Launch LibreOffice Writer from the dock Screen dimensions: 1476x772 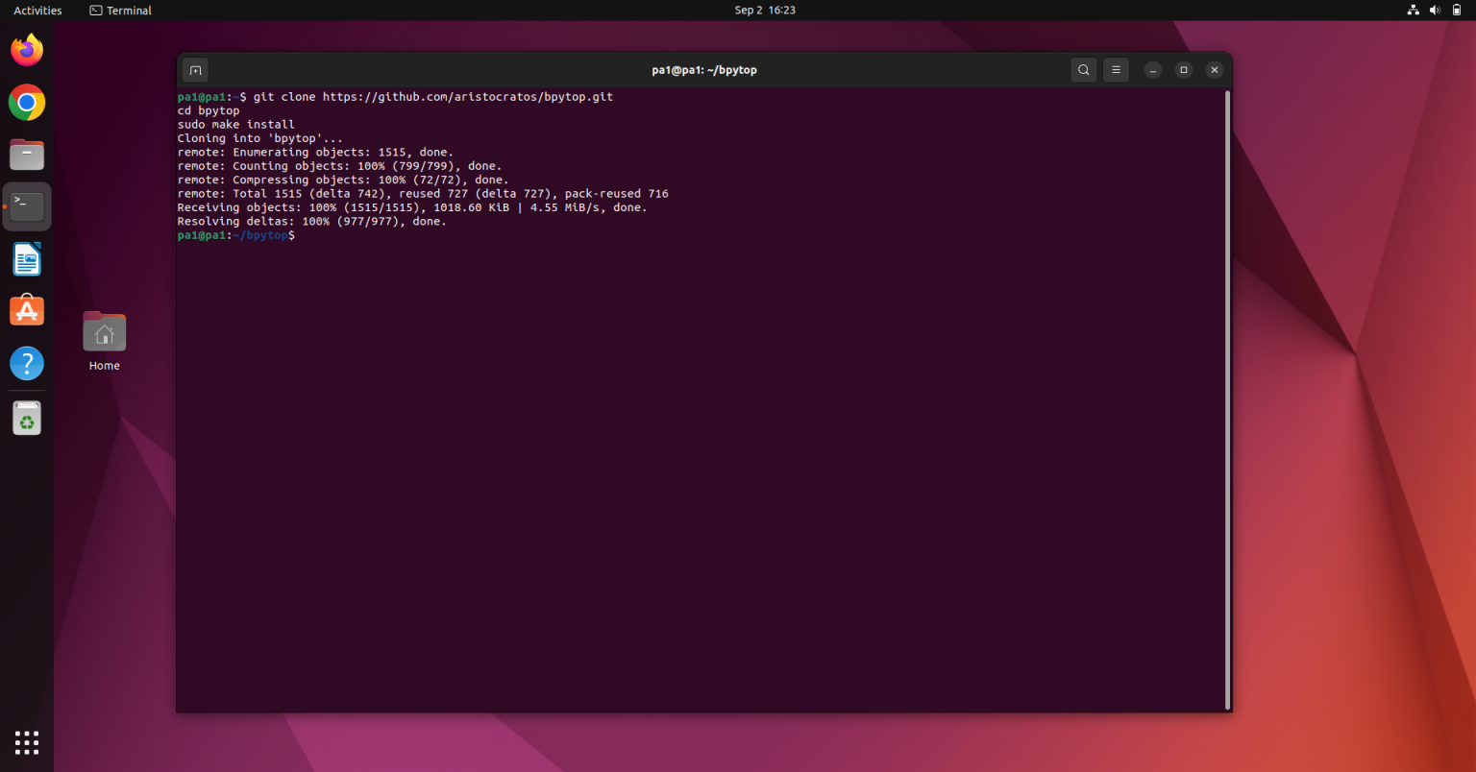click(26, 258)
